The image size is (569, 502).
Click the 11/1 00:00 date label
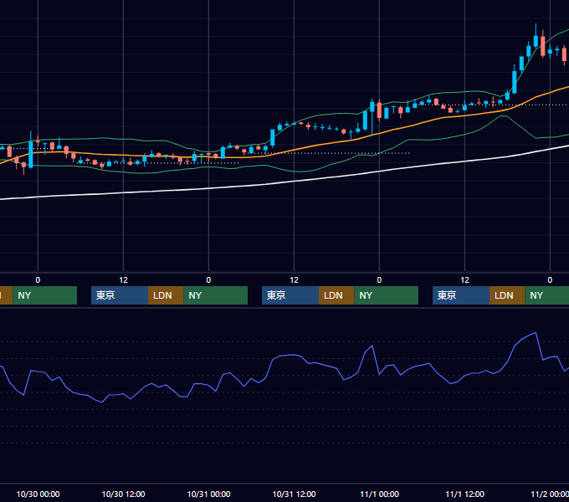point(380,494)
